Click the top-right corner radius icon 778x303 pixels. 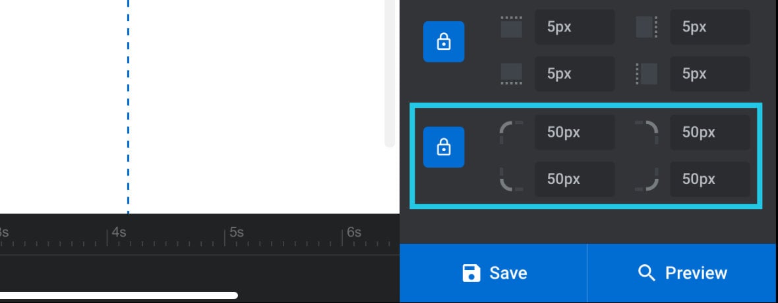click(647, 133)
